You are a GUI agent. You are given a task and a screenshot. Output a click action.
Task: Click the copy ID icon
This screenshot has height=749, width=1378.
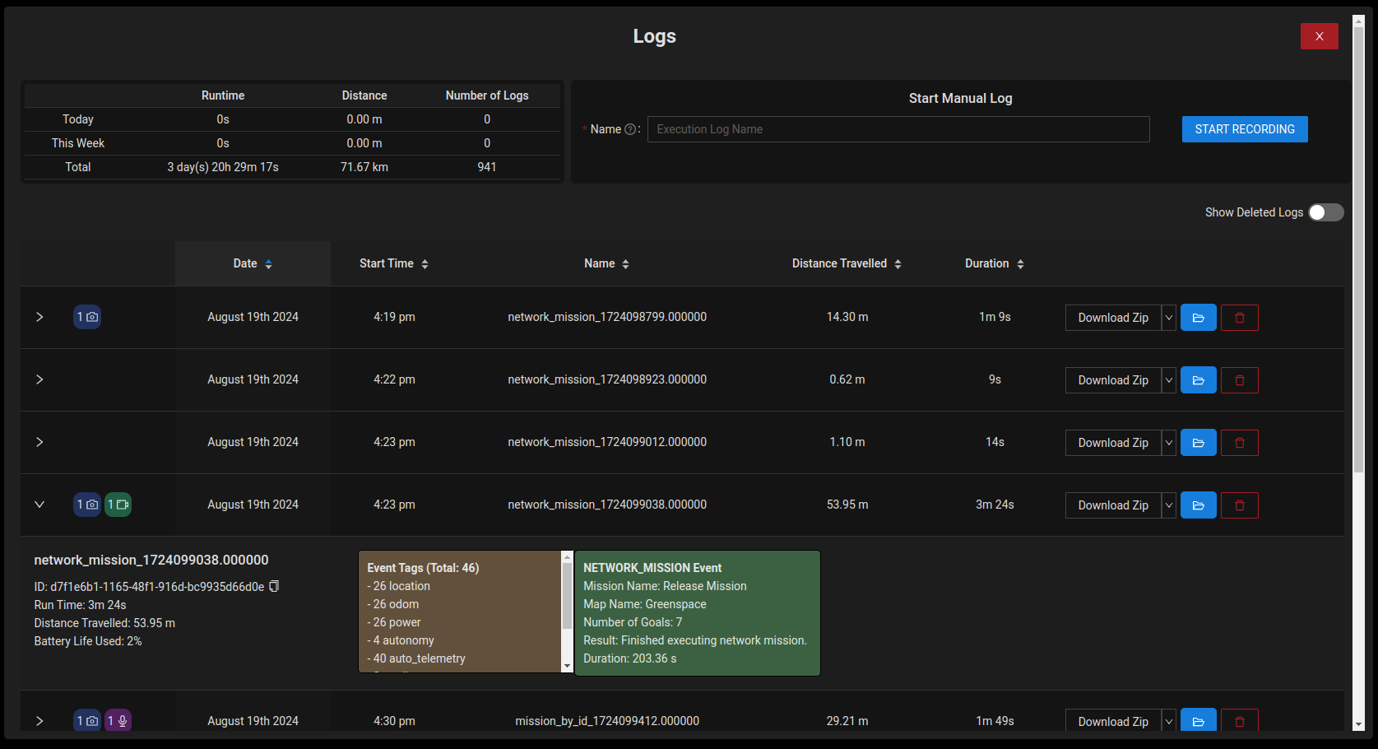[275, 587]
